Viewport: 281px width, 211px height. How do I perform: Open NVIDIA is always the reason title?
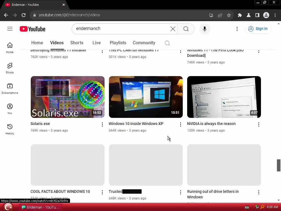coord(211,124)
